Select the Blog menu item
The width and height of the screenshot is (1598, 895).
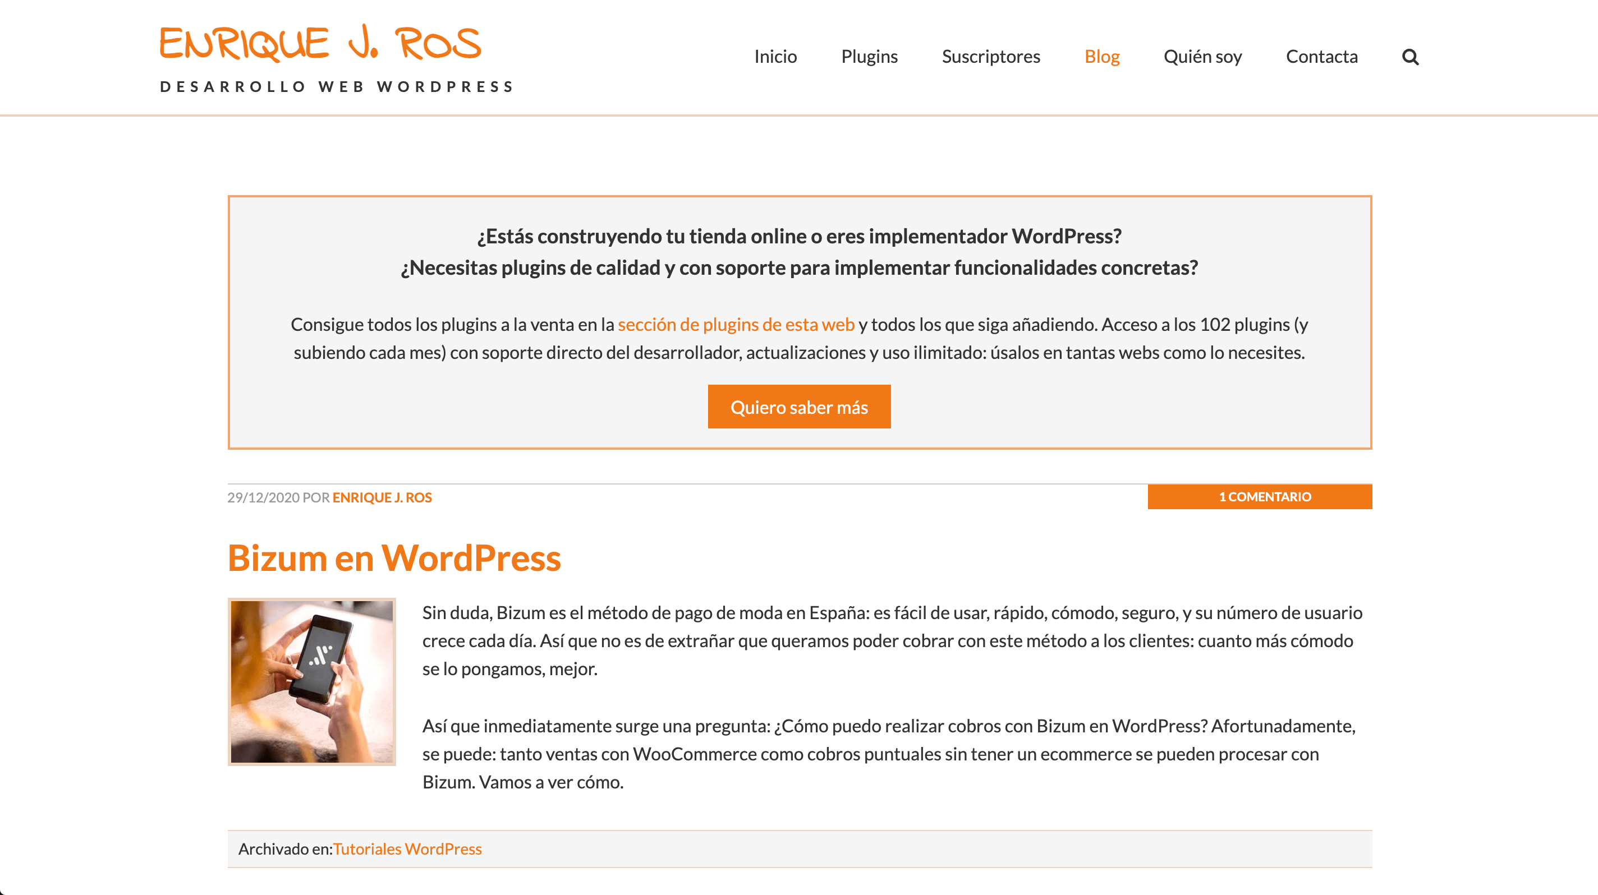tap(1102, 57)
